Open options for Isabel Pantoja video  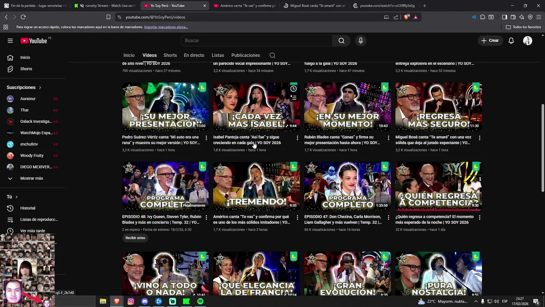coord(297,138)
